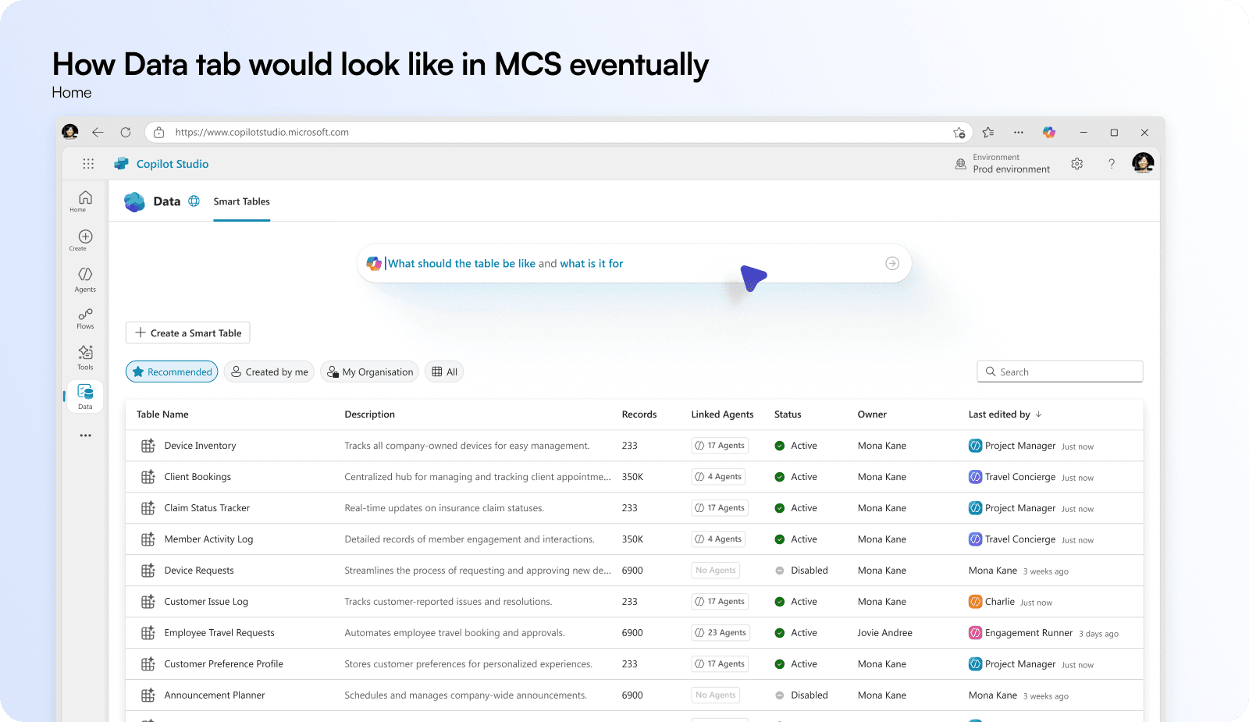Viewport: 1249px width, 722px height.
Task: Click table icon for Device Inventory row
Action: pyautogui.click(x=148, y=446)
